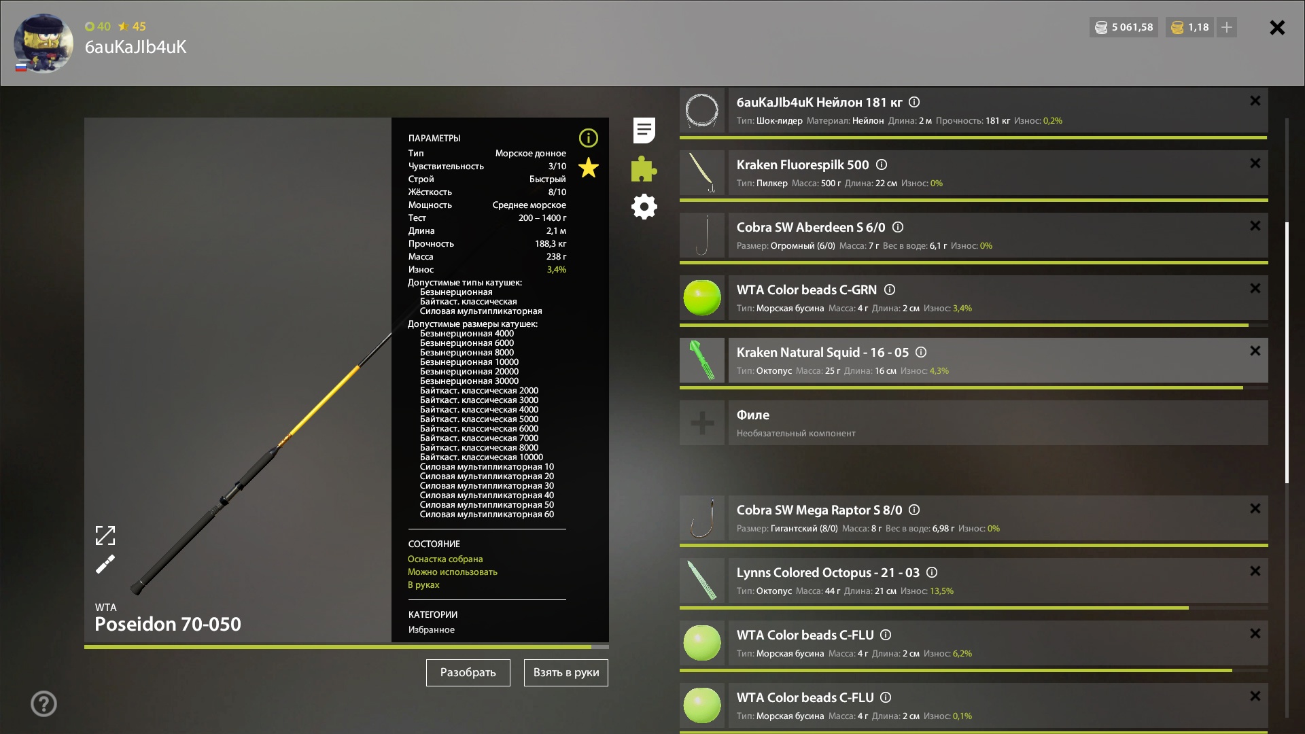Image resolution: width=1305 pixels, height=734 pixels.
Task: Remove the Нейлон 181 кг shock leader
Action: pyautogui.click(x=1255, y=101)
